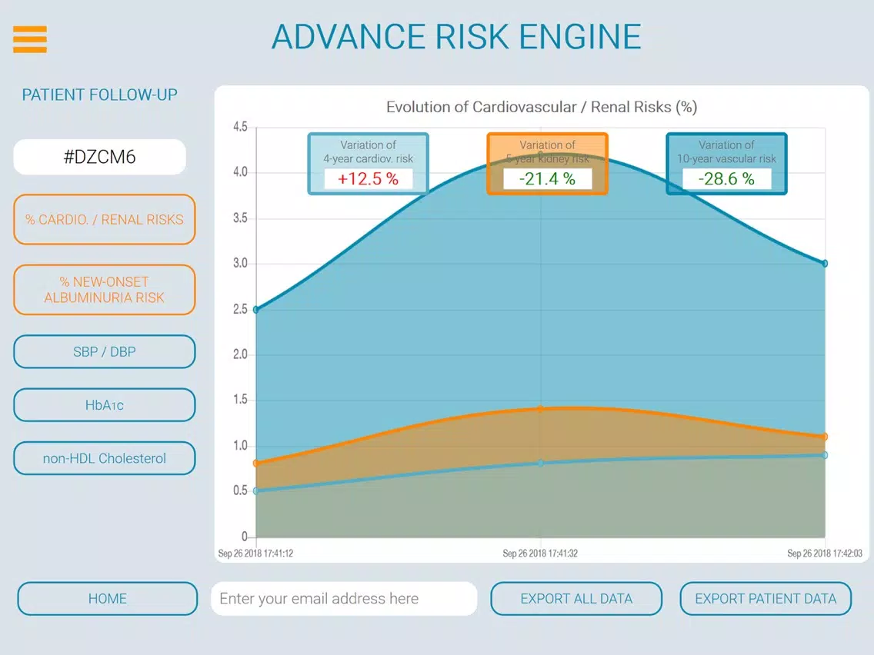Click the +12.5 % variation value
874x655 pixels.
(369, 179)
